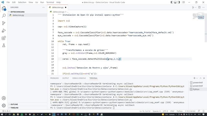Viewport: 207px width, 116px height.
Task: Click the editor minimap
Action: tap(198, 16)
